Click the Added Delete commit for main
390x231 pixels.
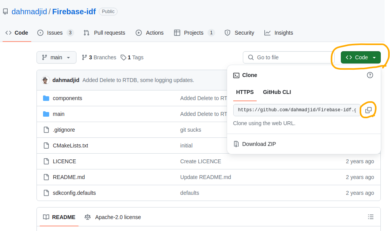coord(204,114)
